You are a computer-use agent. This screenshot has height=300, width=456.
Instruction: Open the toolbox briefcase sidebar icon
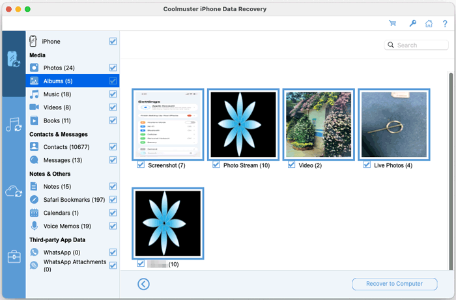point(14,257)
